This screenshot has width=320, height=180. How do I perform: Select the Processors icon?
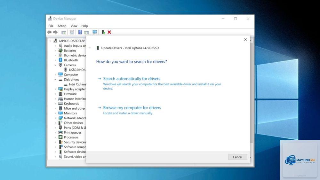(60, 137)
